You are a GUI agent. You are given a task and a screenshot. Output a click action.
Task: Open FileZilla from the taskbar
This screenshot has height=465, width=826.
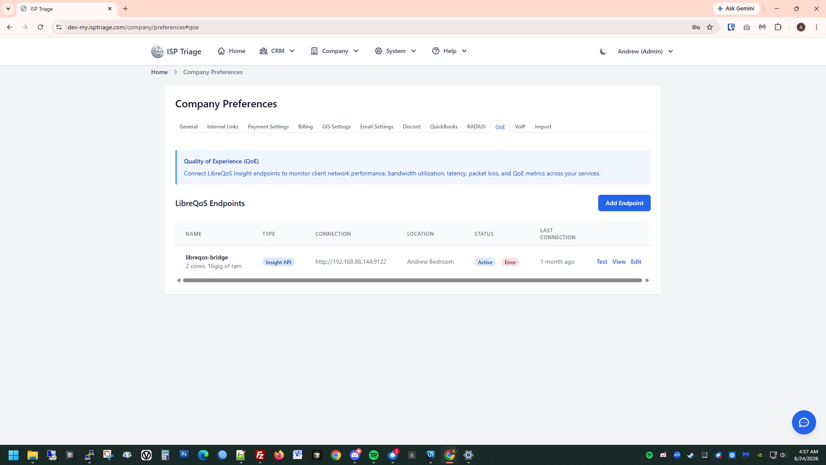(260, 455)
